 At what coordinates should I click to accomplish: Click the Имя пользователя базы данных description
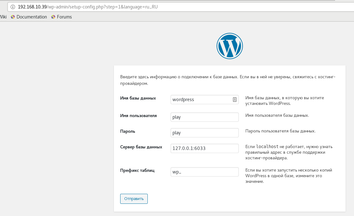point(277,115)
